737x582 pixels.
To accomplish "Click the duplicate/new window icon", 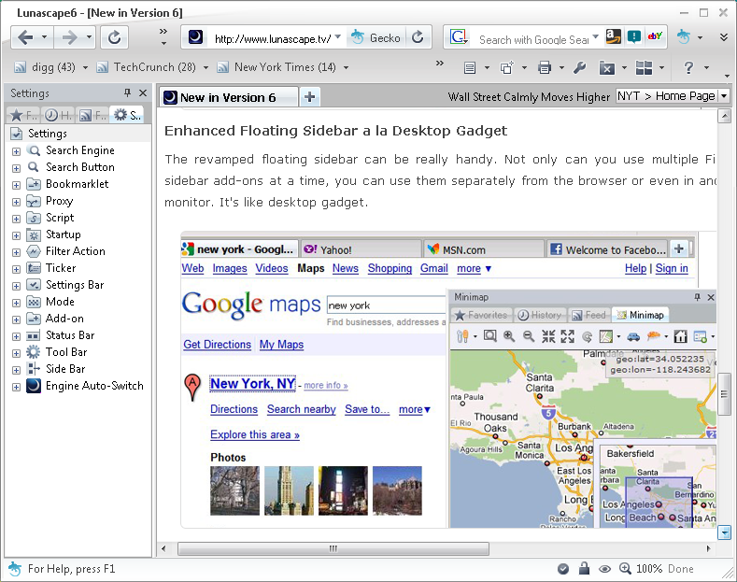I will (x=506, y=68).
